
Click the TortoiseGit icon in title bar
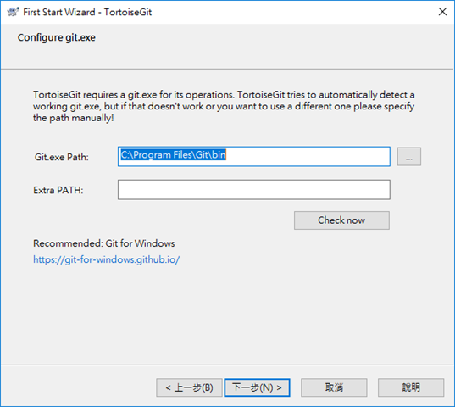click(x=13, y=12)
